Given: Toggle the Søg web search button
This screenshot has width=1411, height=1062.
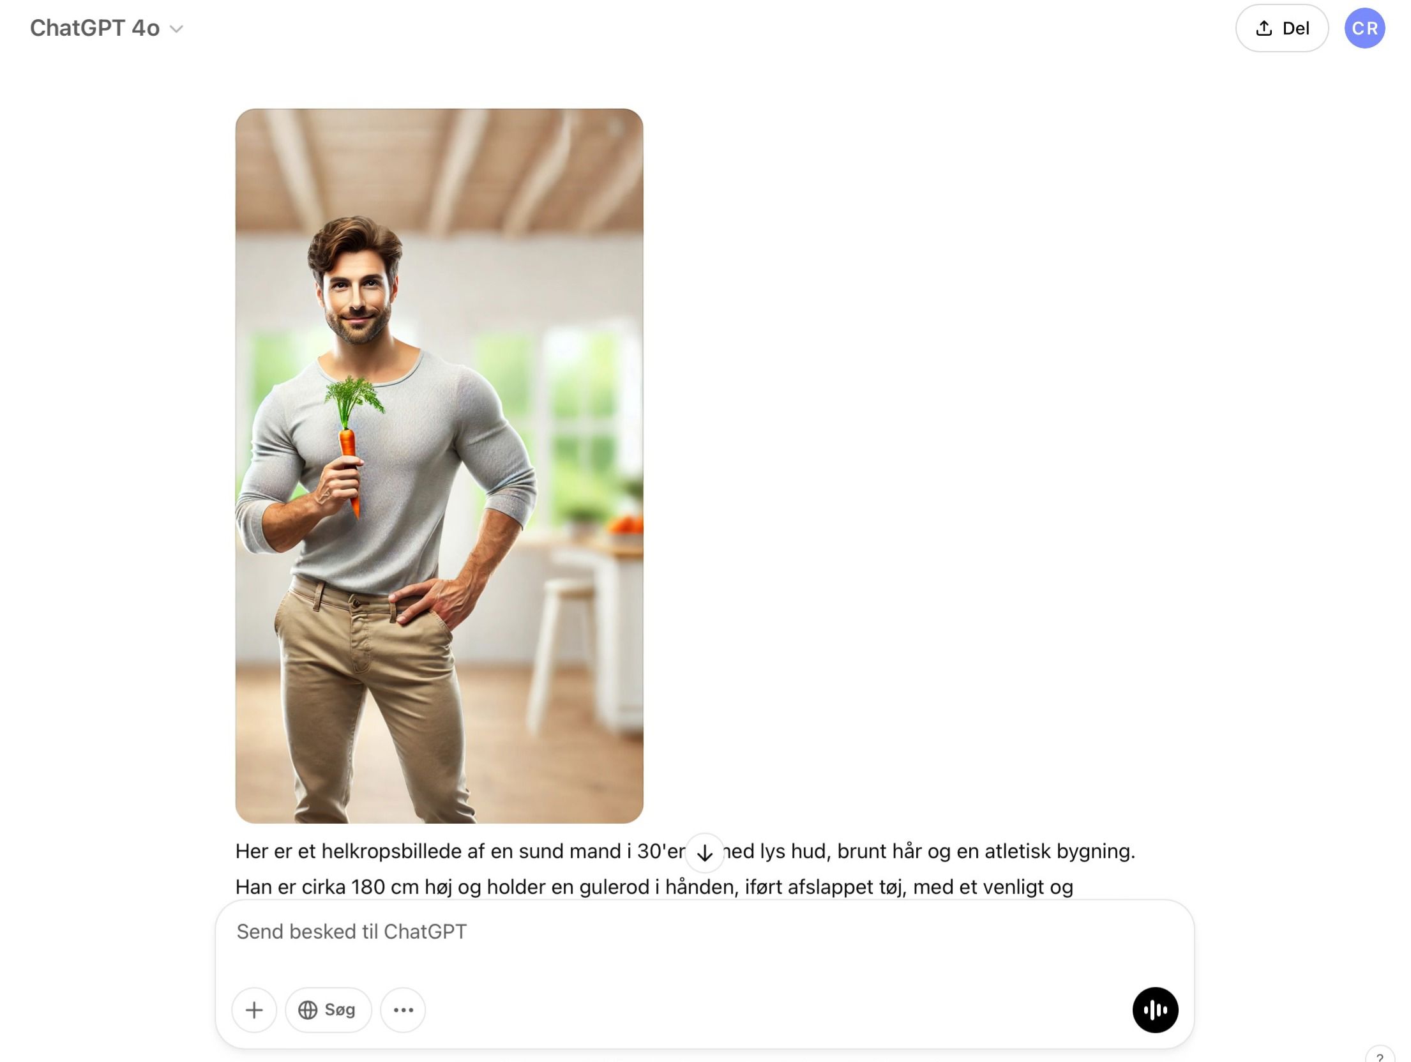Looking at the screenshot, I should pyautogui.click(x=328, y=1010).
